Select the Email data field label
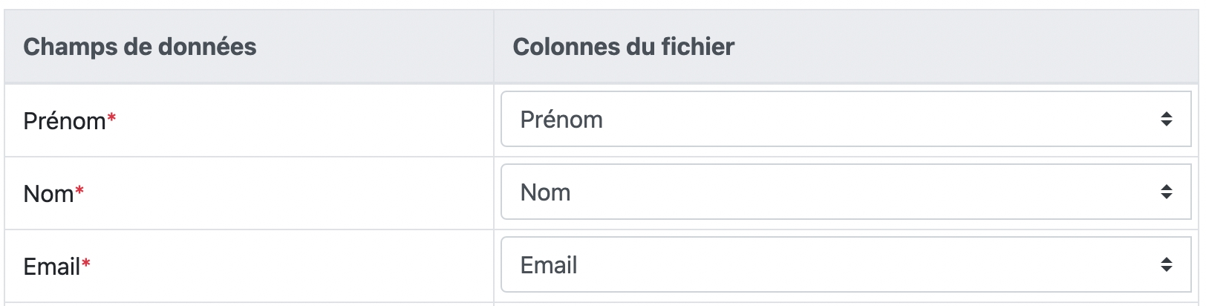The height and width of the screenshot is (306, 1206). (x=51, y=267)
